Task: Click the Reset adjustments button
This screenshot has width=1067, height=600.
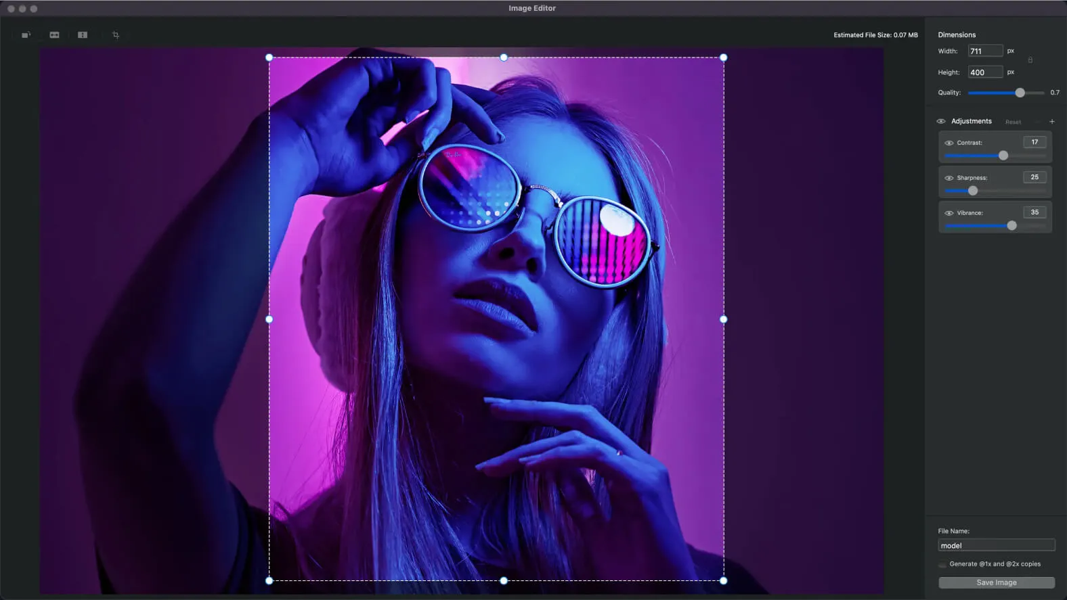Action: [1013, 122]
